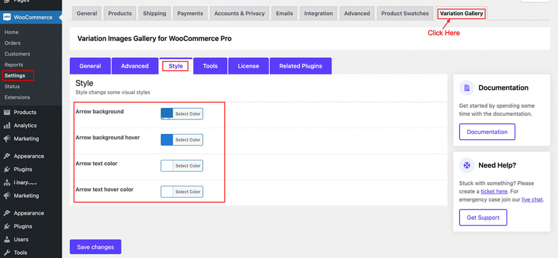Screen dimensions: 558x258
Task: Open the gray Advanced settings tab
Action: click(357, 14)
